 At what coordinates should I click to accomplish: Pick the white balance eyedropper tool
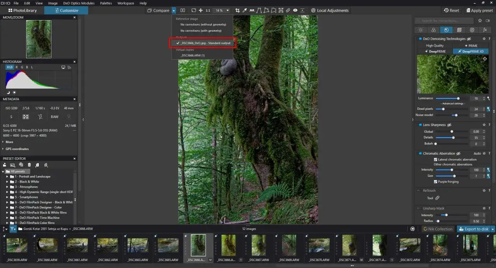click(x=245, y=10)
